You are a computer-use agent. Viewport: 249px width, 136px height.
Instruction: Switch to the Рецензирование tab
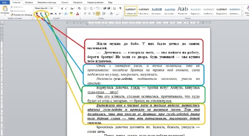(95, 2)
